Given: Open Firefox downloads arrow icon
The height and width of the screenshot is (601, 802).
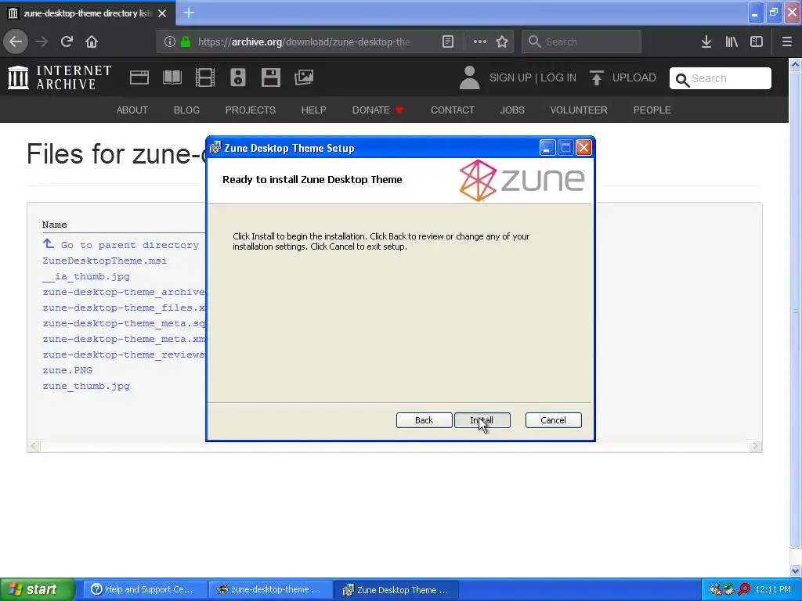Looking at the screenshot, I should pos(706,42).
